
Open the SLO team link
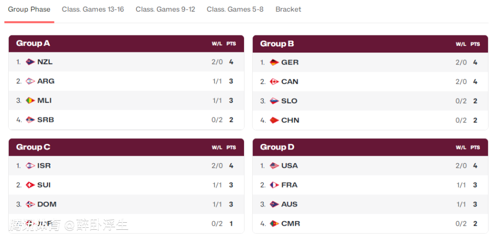click(289, 101)
